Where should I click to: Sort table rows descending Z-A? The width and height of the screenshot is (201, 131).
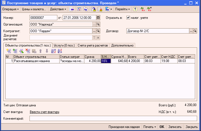pyautogui.click(x=60, y=51)
